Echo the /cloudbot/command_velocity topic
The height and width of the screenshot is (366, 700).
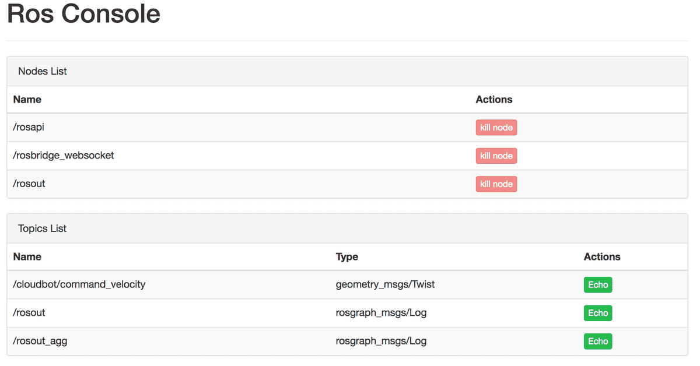tap(597, 285)
